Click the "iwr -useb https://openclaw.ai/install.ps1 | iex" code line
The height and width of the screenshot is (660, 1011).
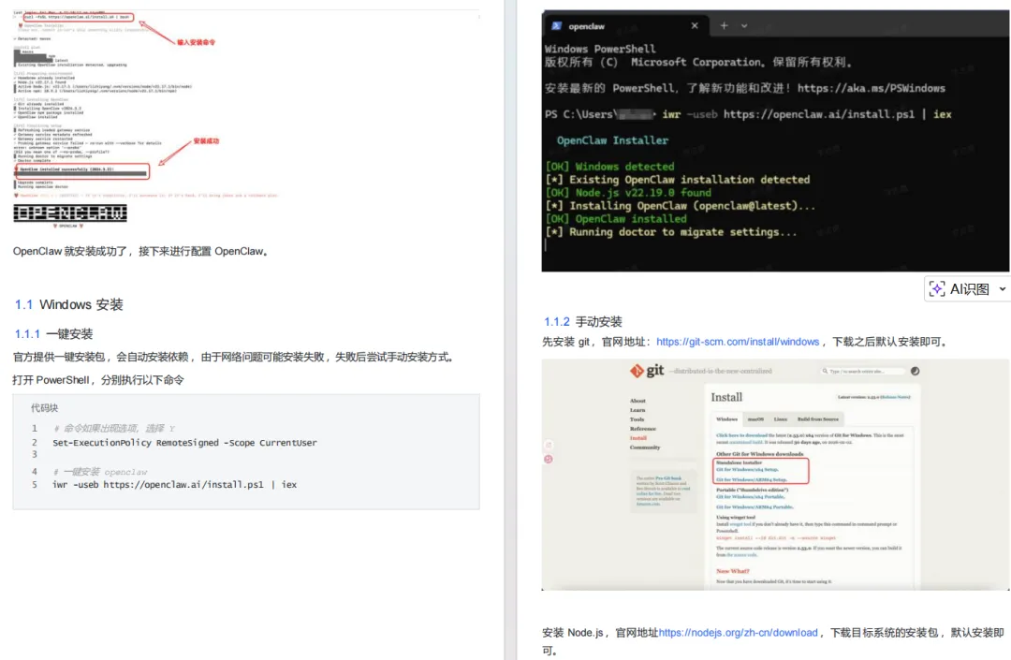pyautogui.click(x=175, y=485)
